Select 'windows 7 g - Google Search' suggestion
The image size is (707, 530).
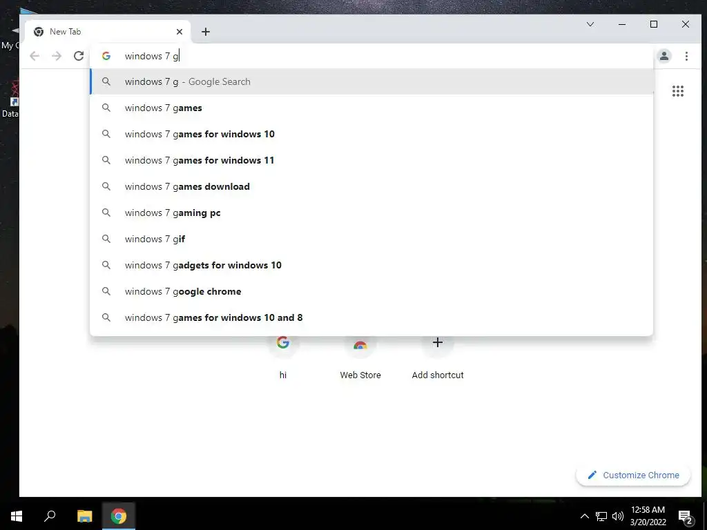372,81
